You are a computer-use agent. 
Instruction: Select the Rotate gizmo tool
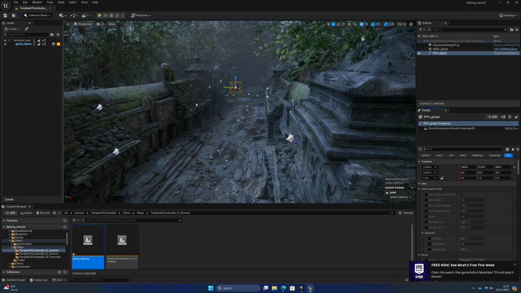[x=338, y=24]
